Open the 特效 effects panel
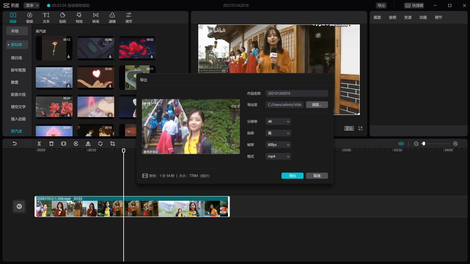Image resolution: width=470 pixels, height=264 pixels. pos(79,18)
